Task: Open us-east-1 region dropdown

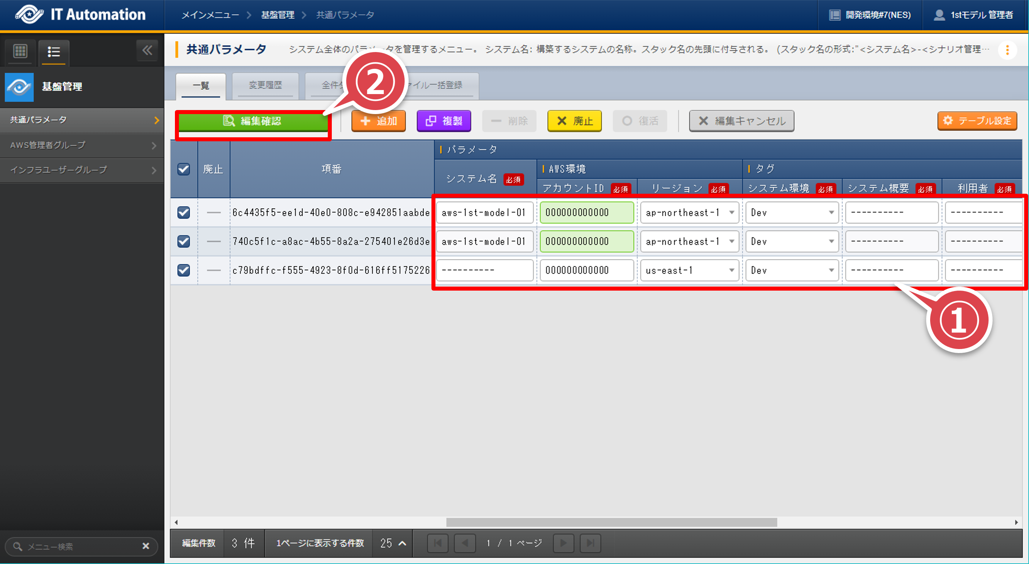Action: pos(689,270)
